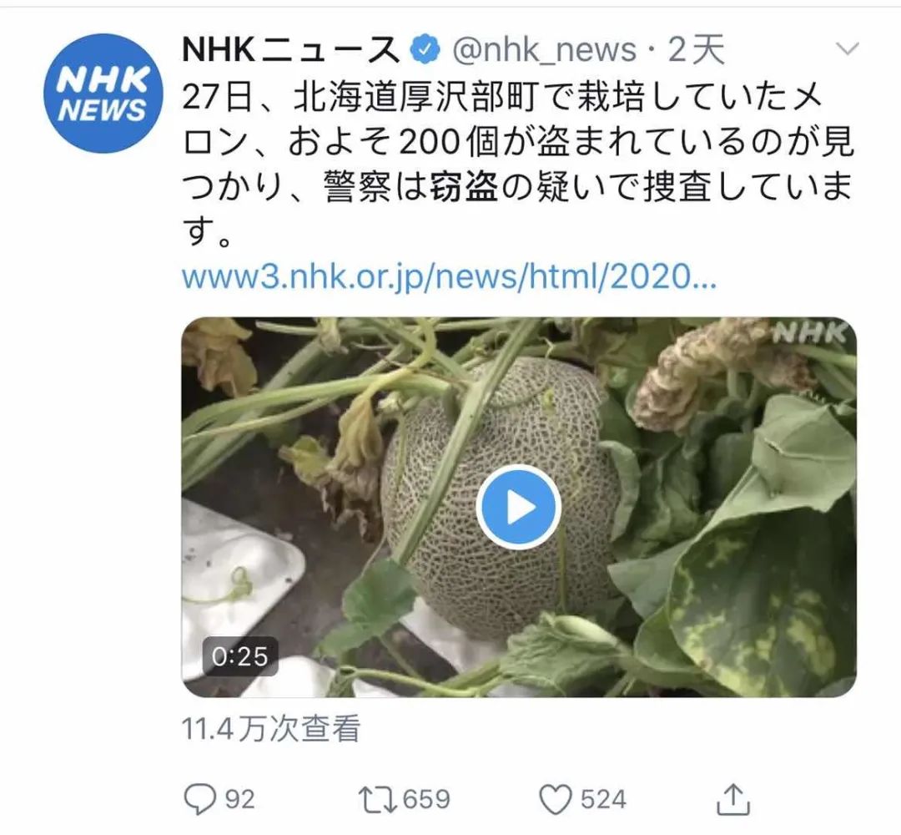
Task: Expand the tweet options chevron
Action: click(847, 49)
